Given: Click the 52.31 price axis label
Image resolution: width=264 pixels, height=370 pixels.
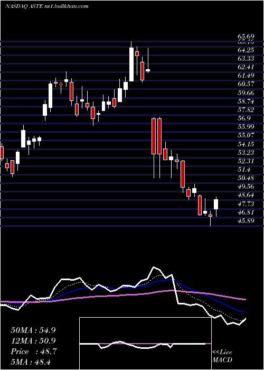Looking at the screenshot, I should point(246,161).
